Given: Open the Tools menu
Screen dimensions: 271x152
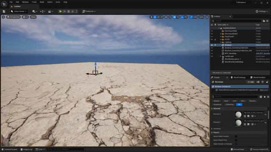Looking at the screenshot, I should (34, 2).
